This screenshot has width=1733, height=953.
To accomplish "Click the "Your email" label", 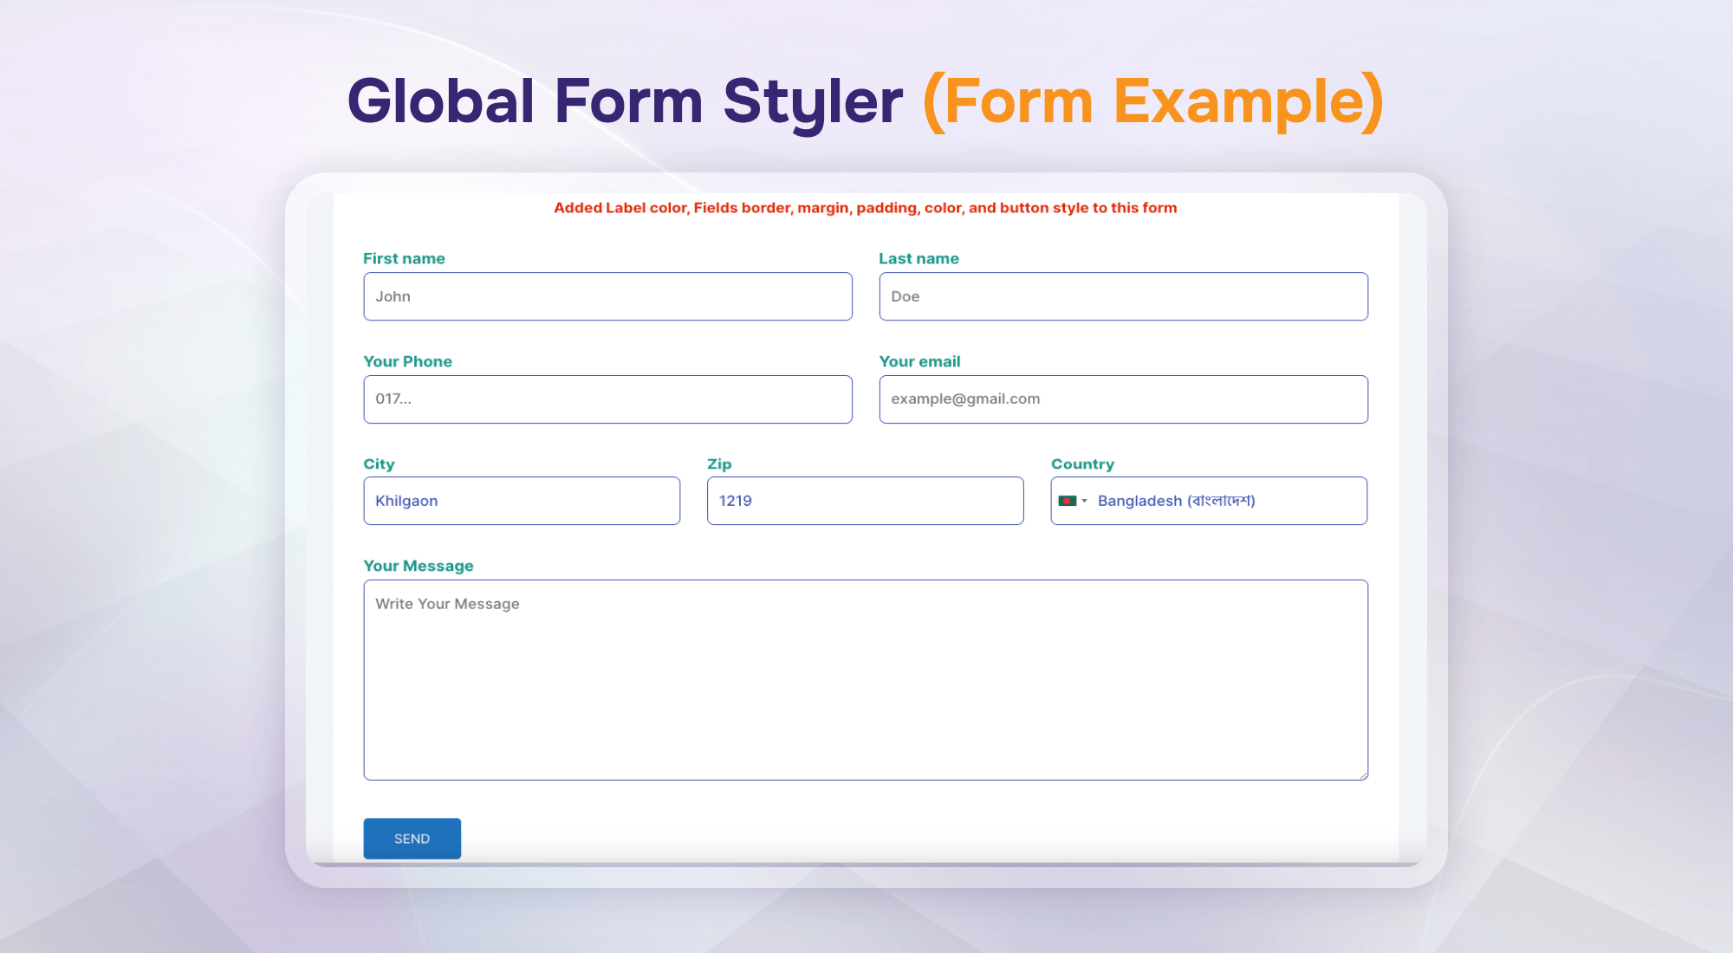I will 919,361.
